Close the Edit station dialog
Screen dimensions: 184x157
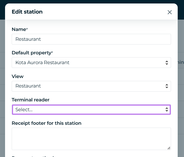169,12
